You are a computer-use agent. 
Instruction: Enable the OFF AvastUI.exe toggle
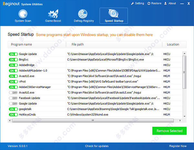pos(13,93)
